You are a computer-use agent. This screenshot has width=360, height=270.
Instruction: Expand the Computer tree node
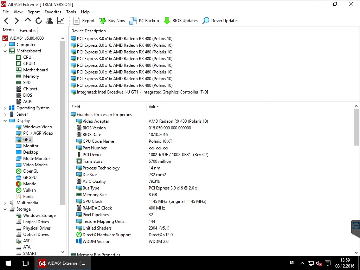pos(5,45)
